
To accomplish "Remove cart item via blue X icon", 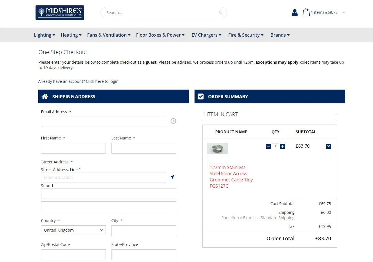I will [329, 146].
